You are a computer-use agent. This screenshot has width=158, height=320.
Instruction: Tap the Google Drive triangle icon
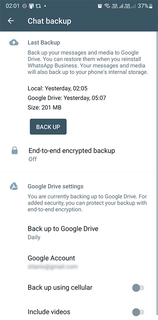point(14,186)
